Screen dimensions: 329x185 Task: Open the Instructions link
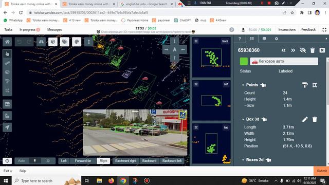[287, 30]
